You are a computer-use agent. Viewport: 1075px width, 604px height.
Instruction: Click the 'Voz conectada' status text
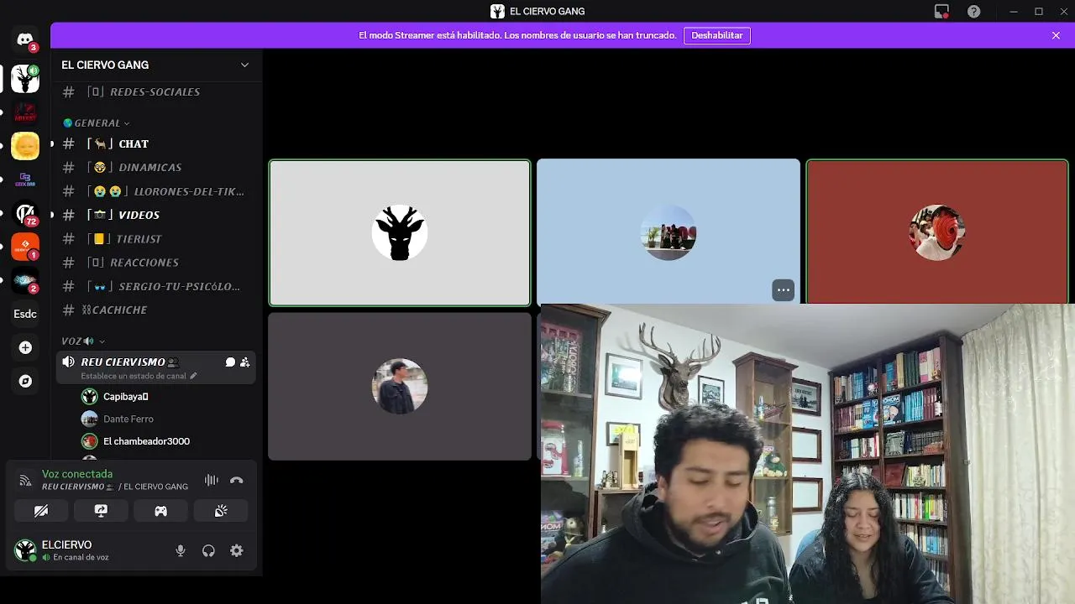[77, 474]
